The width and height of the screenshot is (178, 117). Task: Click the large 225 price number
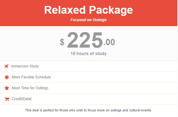tap(85, 40)
